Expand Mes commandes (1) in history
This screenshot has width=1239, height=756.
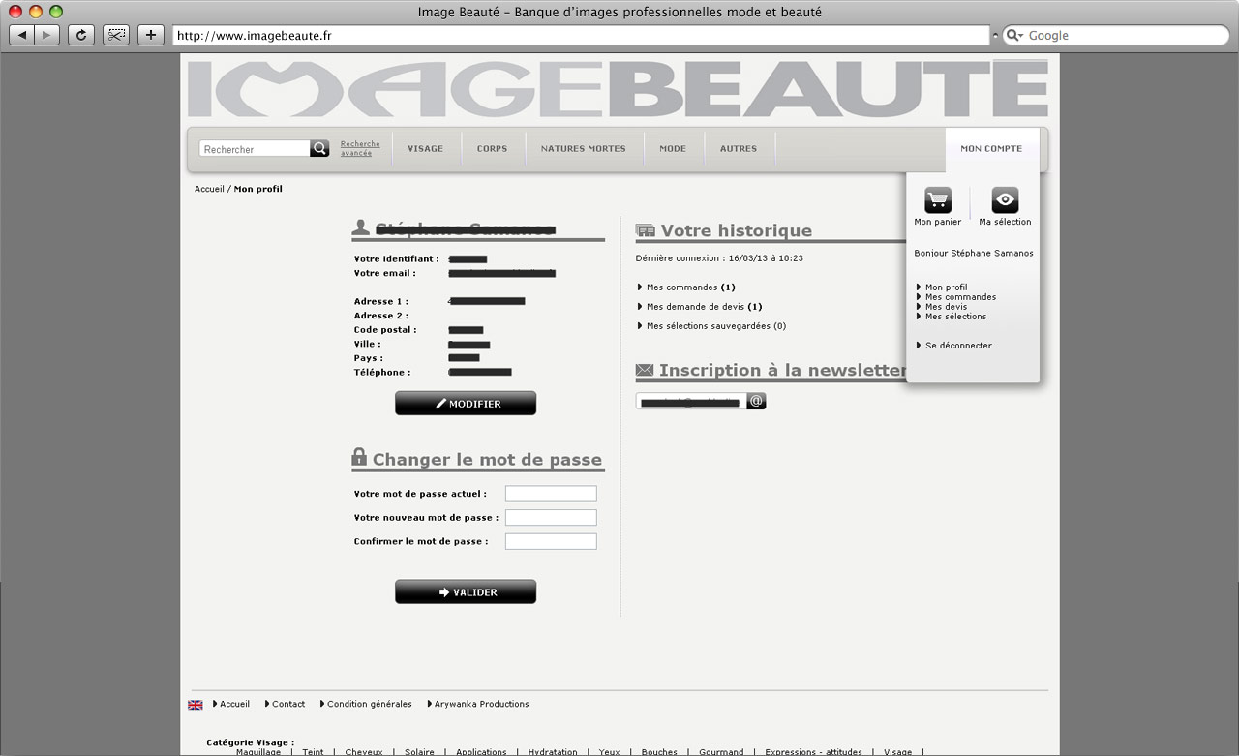pyautogui.click(x=687, y=287)
